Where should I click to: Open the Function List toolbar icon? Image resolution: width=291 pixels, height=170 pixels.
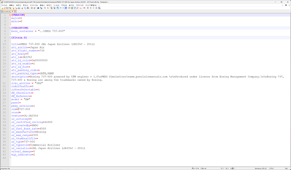(x=78, y=8)
